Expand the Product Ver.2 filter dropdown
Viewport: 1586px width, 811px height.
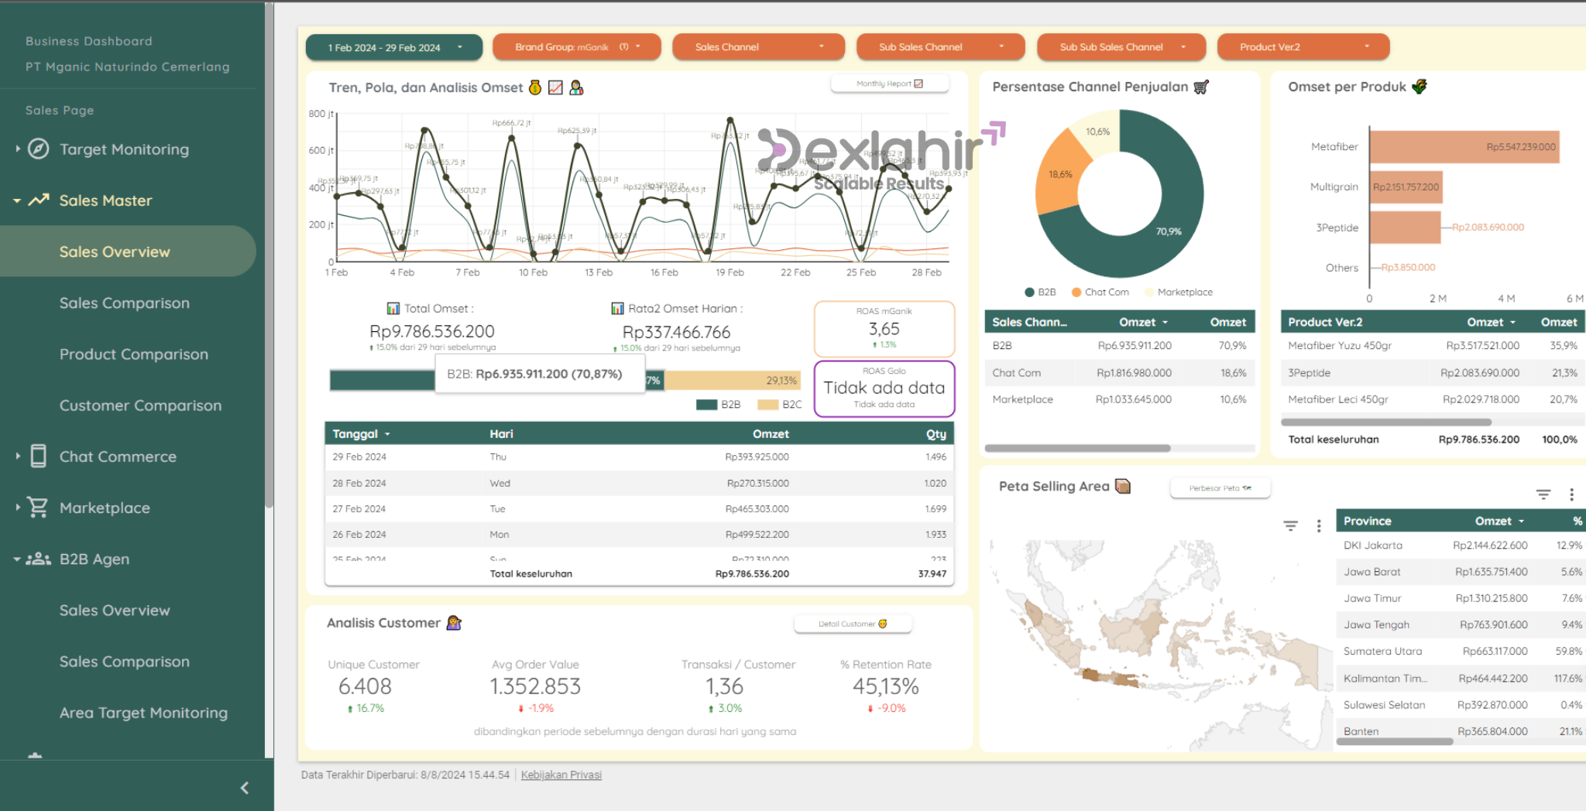[1303, 47]
